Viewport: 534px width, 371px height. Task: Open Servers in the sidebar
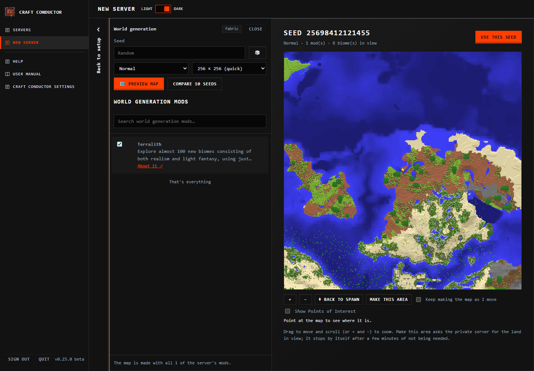click(x=44, y=30)
